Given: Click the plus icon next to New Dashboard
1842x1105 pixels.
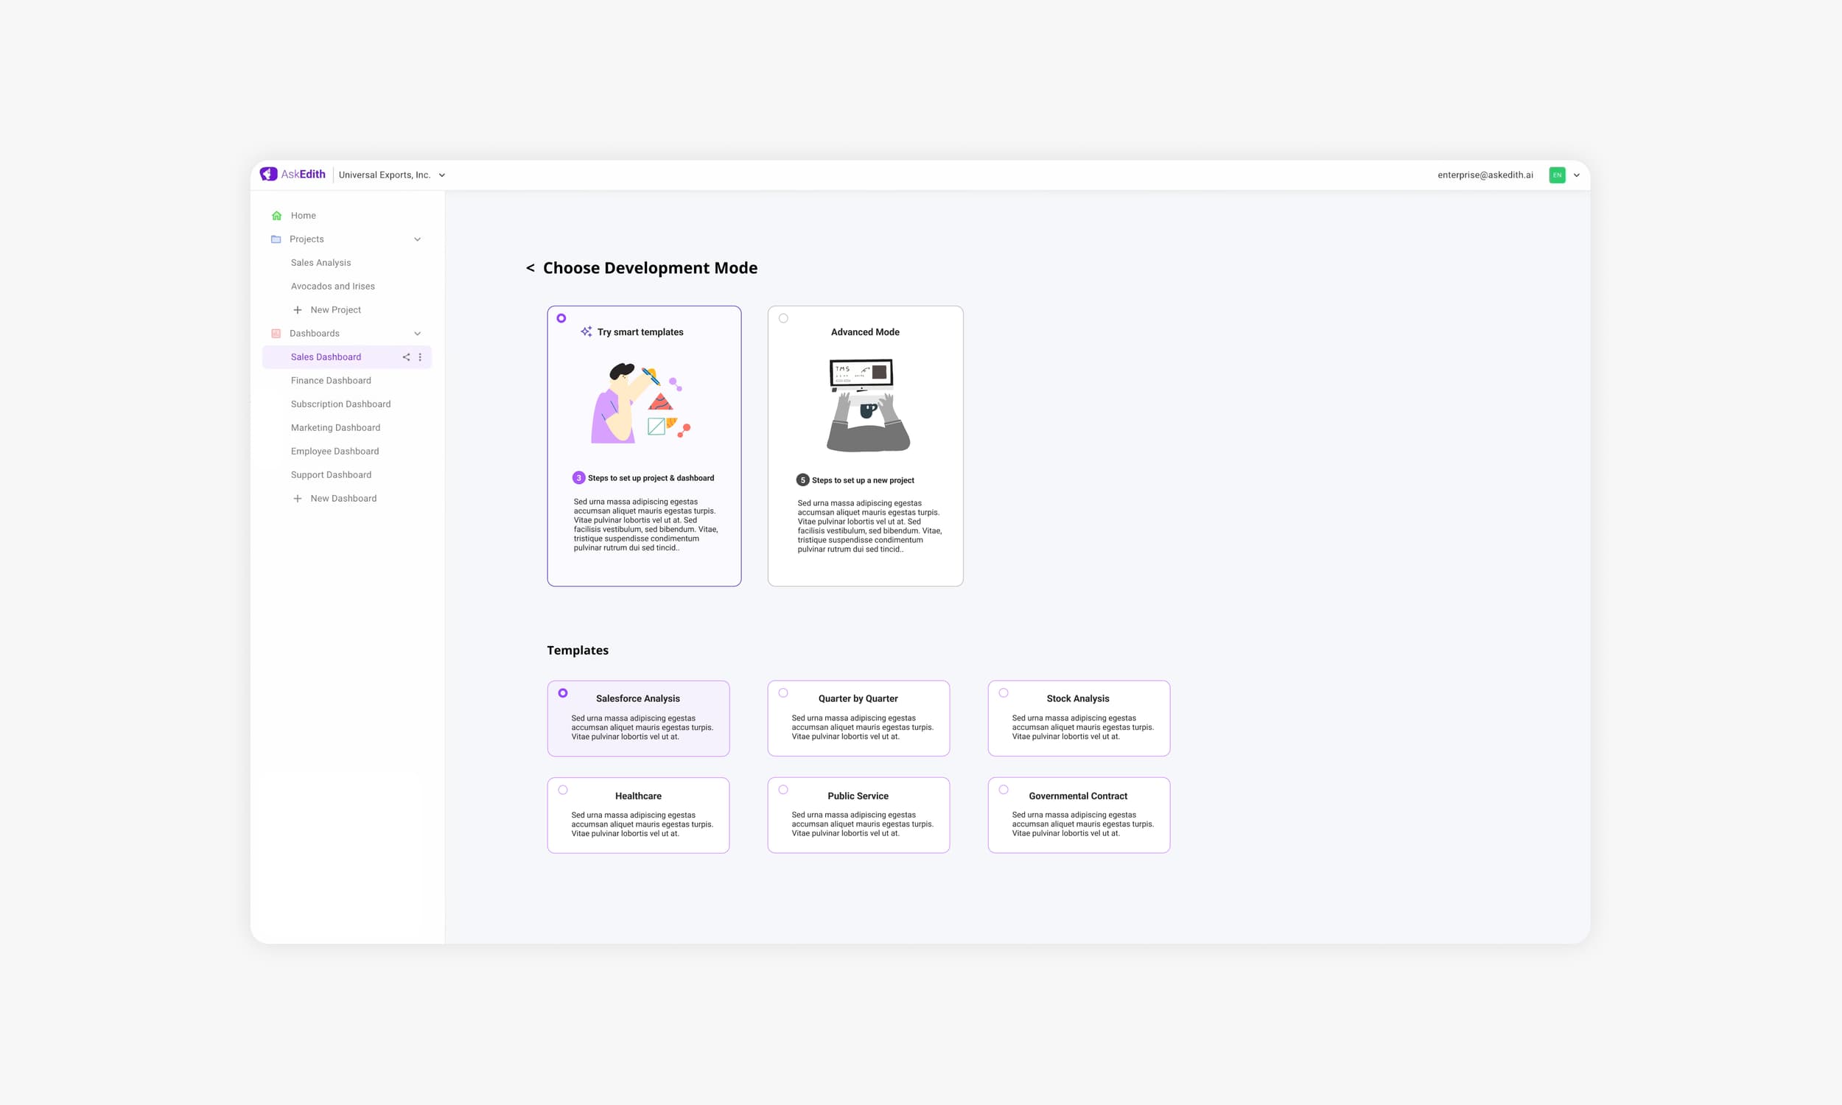Looking at the screenshot, I should [x=297, y=497].
